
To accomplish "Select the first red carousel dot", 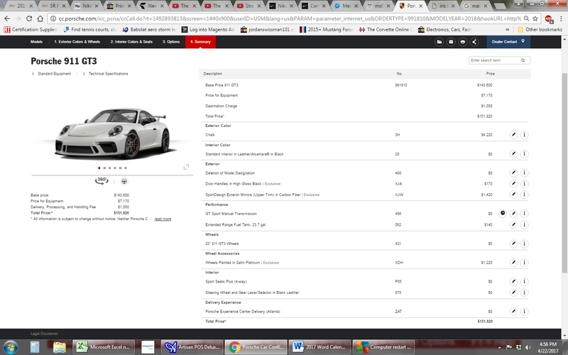I will click(99, 168).
